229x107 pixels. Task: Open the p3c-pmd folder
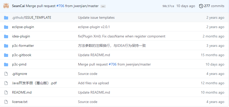(19, 65)
